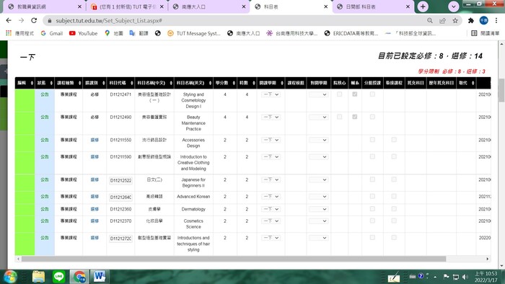505x284 pixels.
Task: Open the empty dropdown in Dermatology row
Action: click(319, 209)
